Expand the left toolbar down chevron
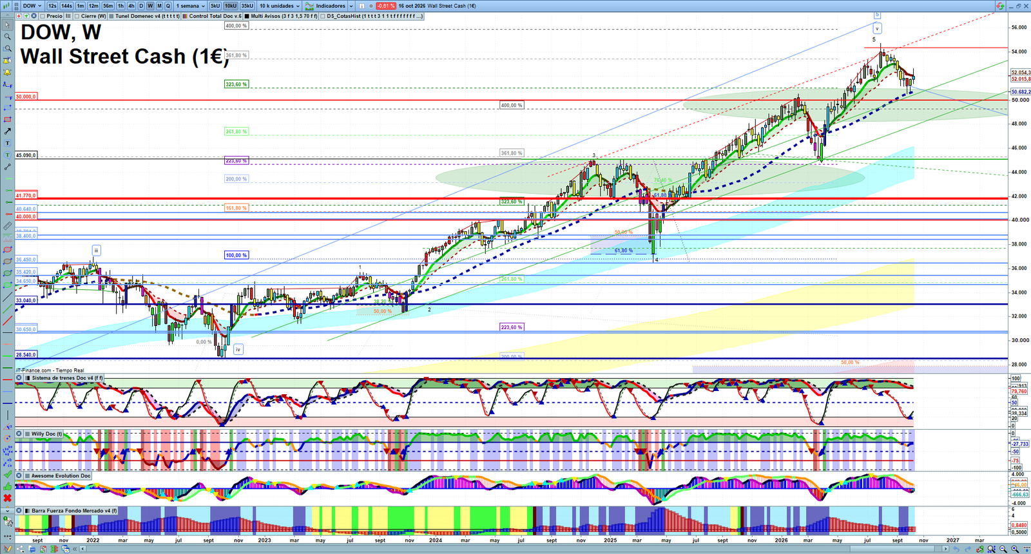1031x554 pixels. pyautogui.click(x=7, y=510)
